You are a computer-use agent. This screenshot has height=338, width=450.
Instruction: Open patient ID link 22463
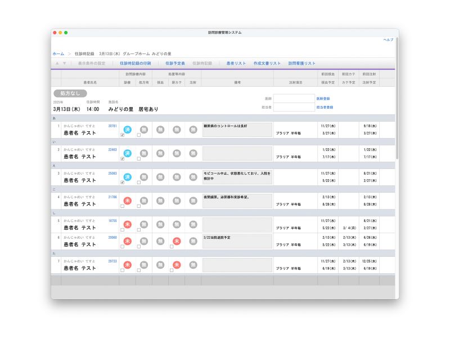click(x=112, y=150)
